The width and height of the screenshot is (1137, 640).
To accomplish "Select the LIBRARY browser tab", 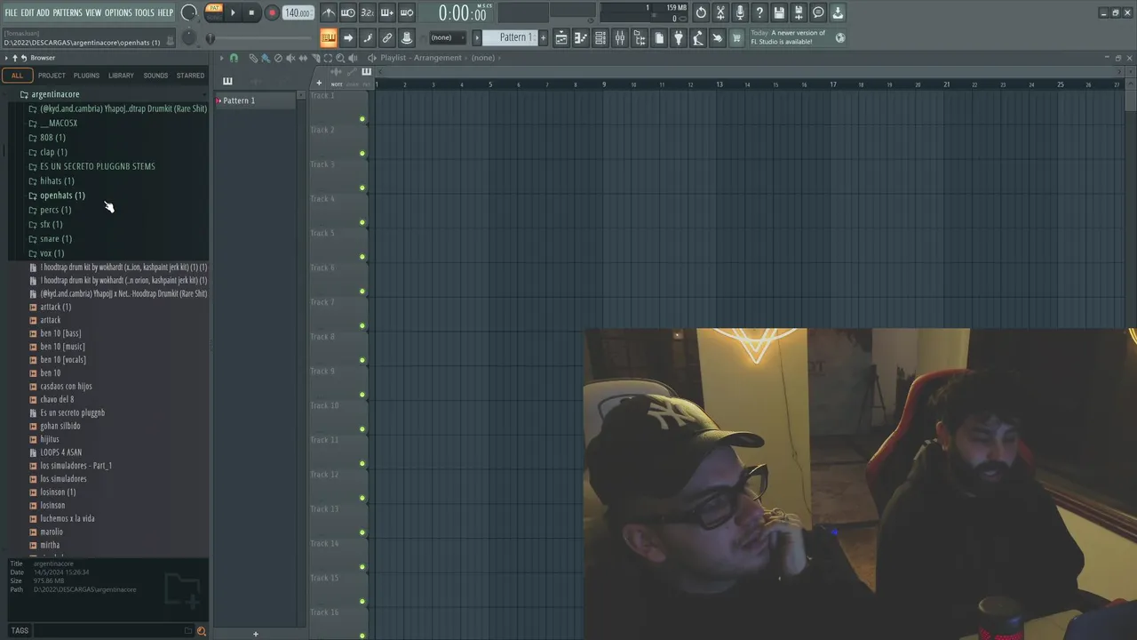I will (121, 76).
